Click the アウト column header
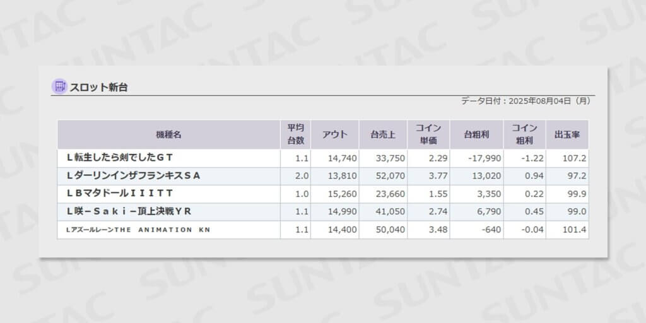 334,134
